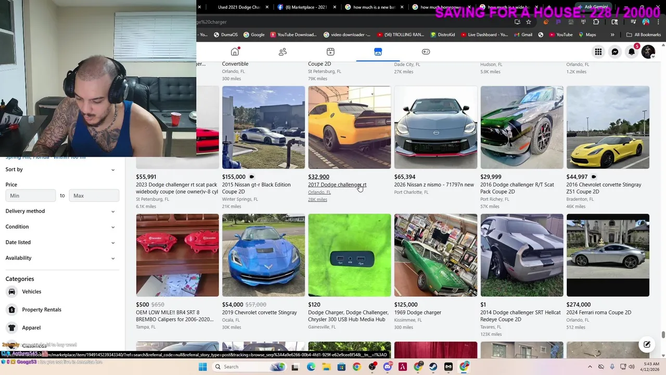
Task: Open the Messenger icon
Action: [615, 52]
